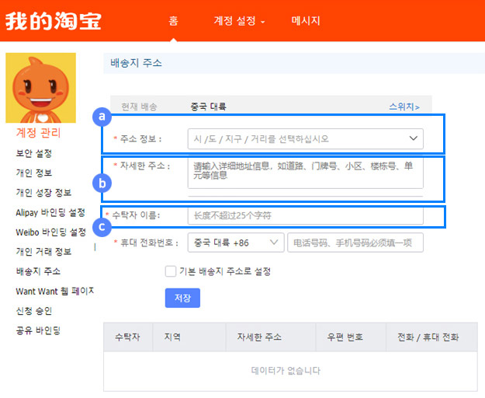Open the 메시지 tab
Screen dimensions: 485x398
[306, 21]
